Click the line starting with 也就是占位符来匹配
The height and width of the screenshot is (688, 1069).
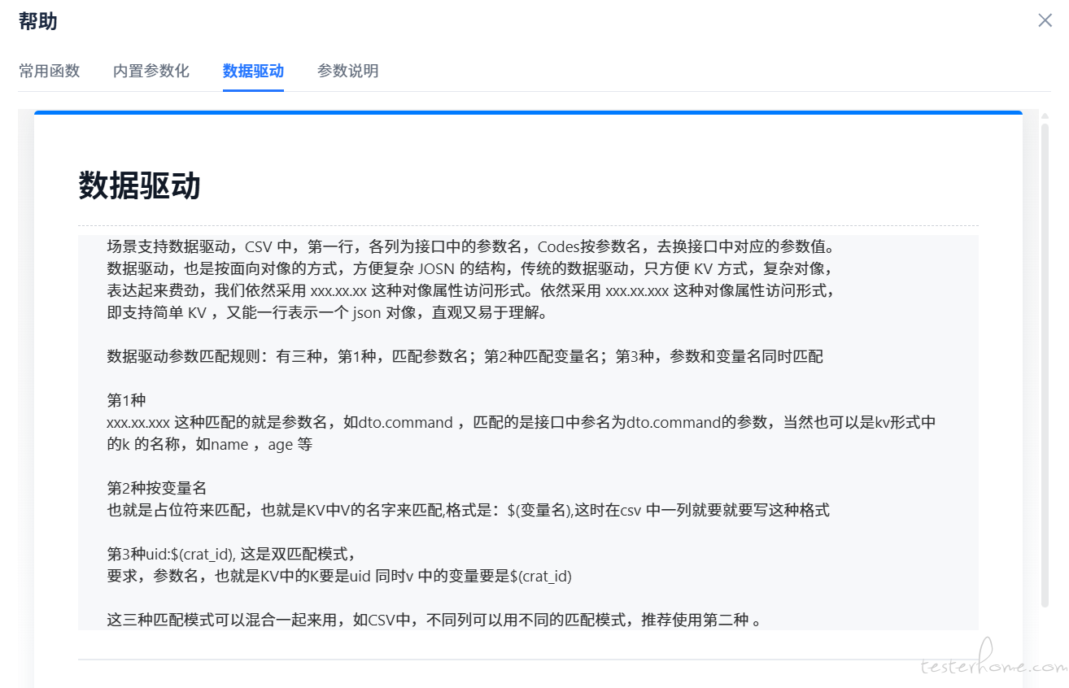point(468,510)
